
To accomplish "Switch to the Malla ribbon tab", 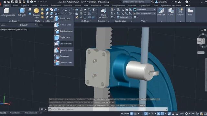I will point(35,5).
